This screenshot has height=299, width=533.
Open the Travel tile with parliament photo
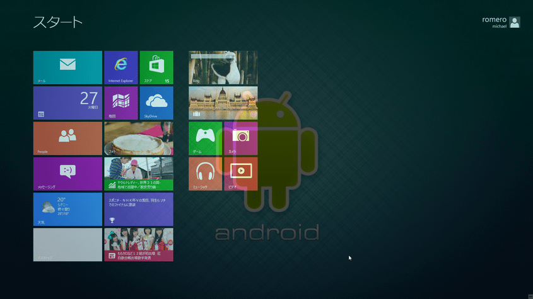pos(223,103)
